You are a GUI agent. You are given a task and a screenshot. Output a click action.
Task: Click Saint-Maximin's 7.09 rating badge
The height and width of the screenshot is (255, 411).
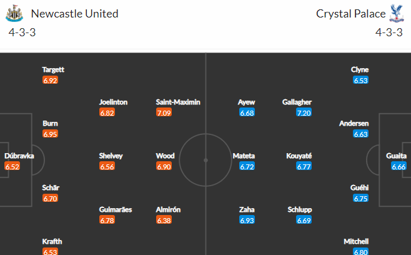point(164,112)
